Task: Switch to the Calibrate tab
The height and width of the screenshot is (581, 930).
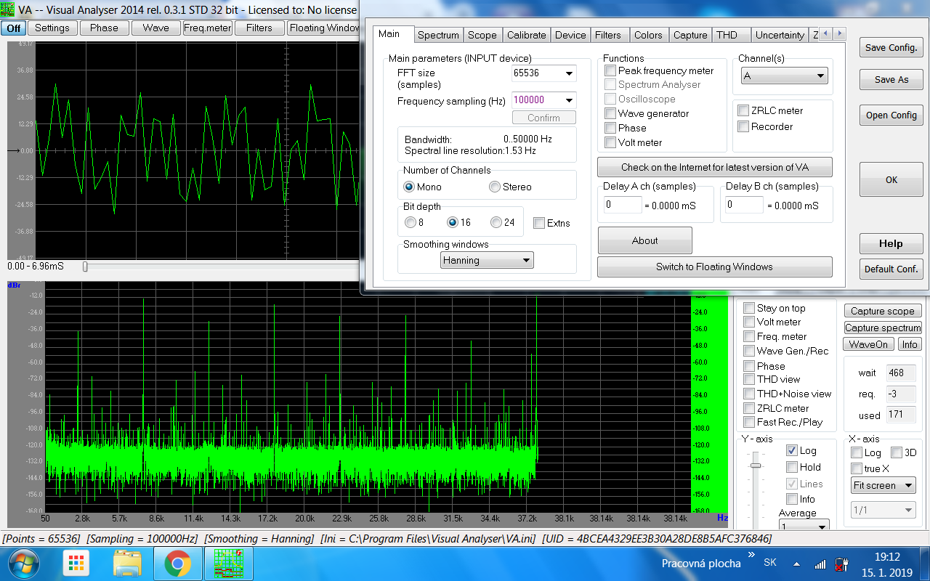Action: (x=526, y=35)
